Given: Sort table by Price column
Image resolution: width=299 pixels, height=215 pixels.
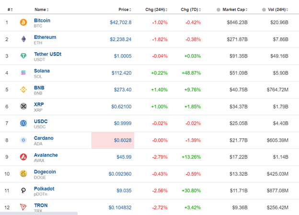Looking at the screenshot, I should [x=125, y=10].
